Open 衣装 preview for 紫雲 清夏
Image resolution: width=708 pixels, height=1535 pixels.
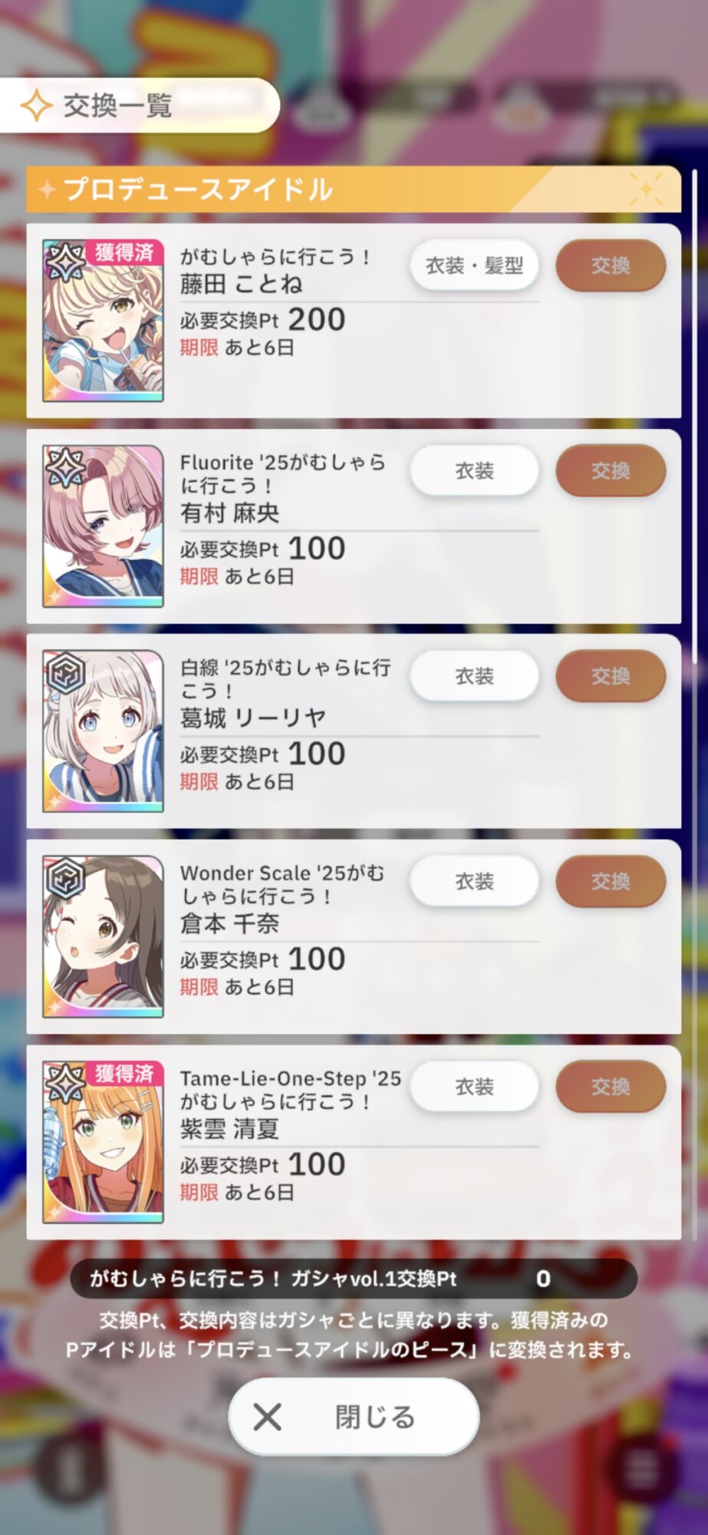coord(474,1087)
